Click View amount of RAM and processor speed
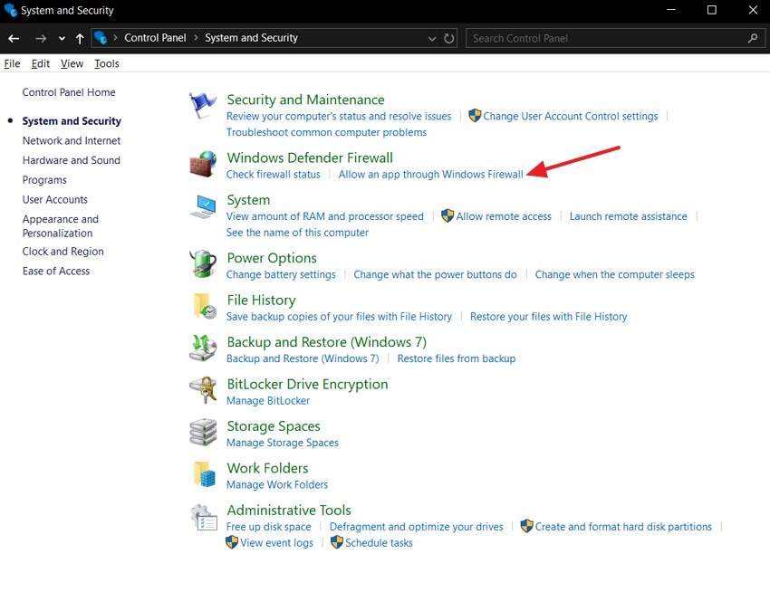 324,216
